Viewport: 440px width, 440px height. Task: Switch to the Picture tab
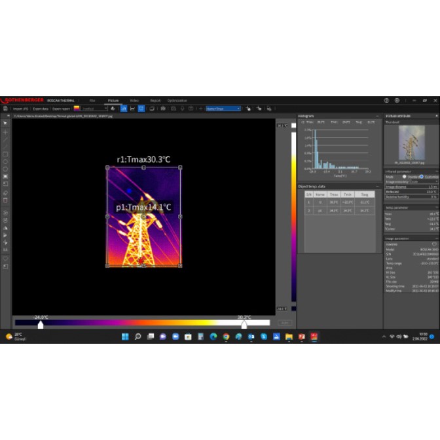click(x=113, y=100)
